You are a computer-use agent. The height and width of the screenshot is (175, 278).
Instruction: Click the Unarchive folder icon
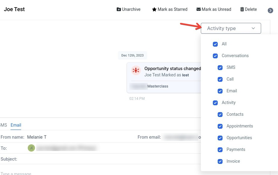(119, 9)
